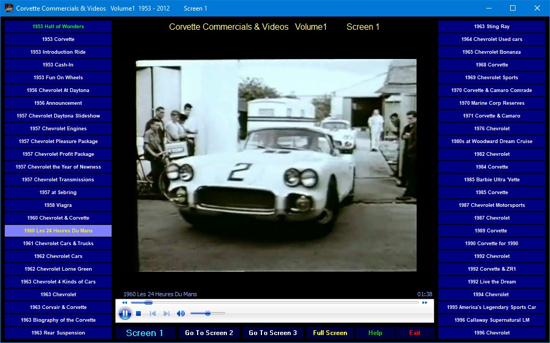550x343 pixels.
Task: Select 1970 Corvette & Camaro Comrade
Action: 492,90
